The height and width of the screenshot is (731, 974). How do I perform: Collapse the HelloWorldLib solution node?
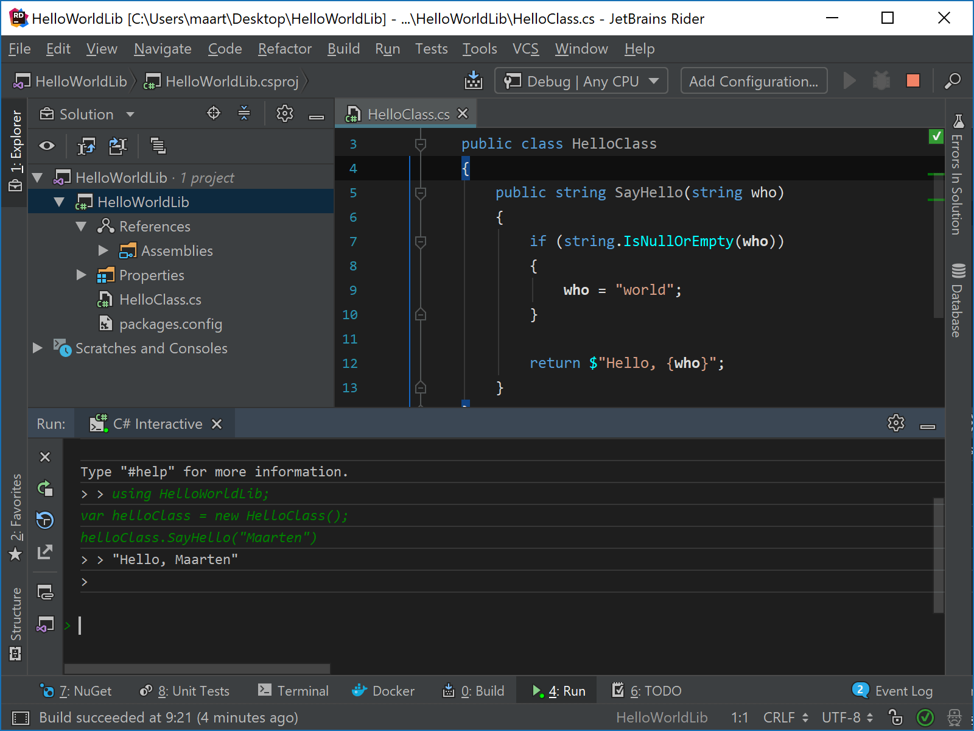point(37,178)
